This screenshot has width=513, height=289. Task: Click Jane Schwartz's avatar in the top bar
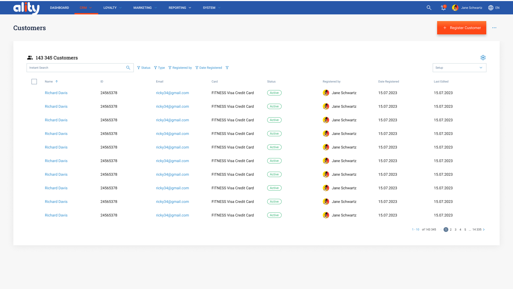click(455, 8)
